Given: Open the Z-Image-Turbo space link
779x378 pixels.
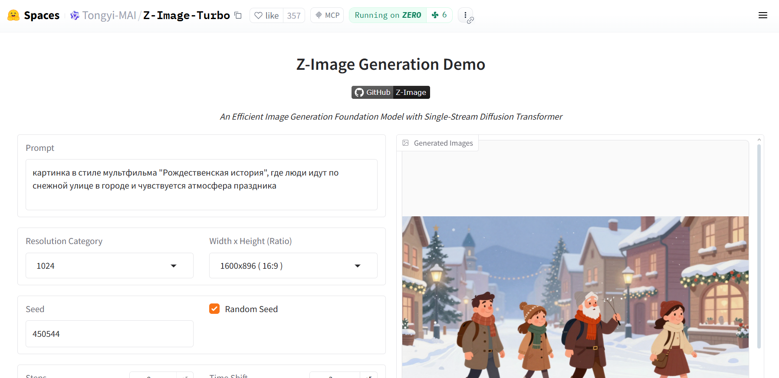Looking at the screenshot, I should coord(186,16).
